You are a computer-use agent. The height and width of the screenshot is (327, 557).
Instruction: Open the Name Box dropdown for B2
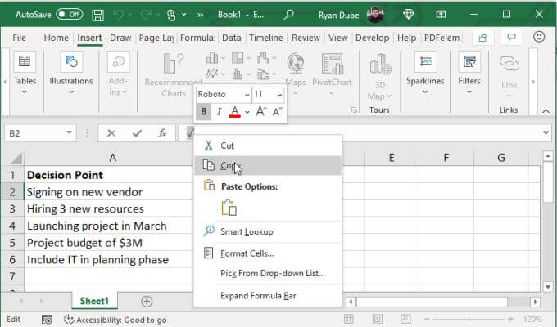[70, 133]
